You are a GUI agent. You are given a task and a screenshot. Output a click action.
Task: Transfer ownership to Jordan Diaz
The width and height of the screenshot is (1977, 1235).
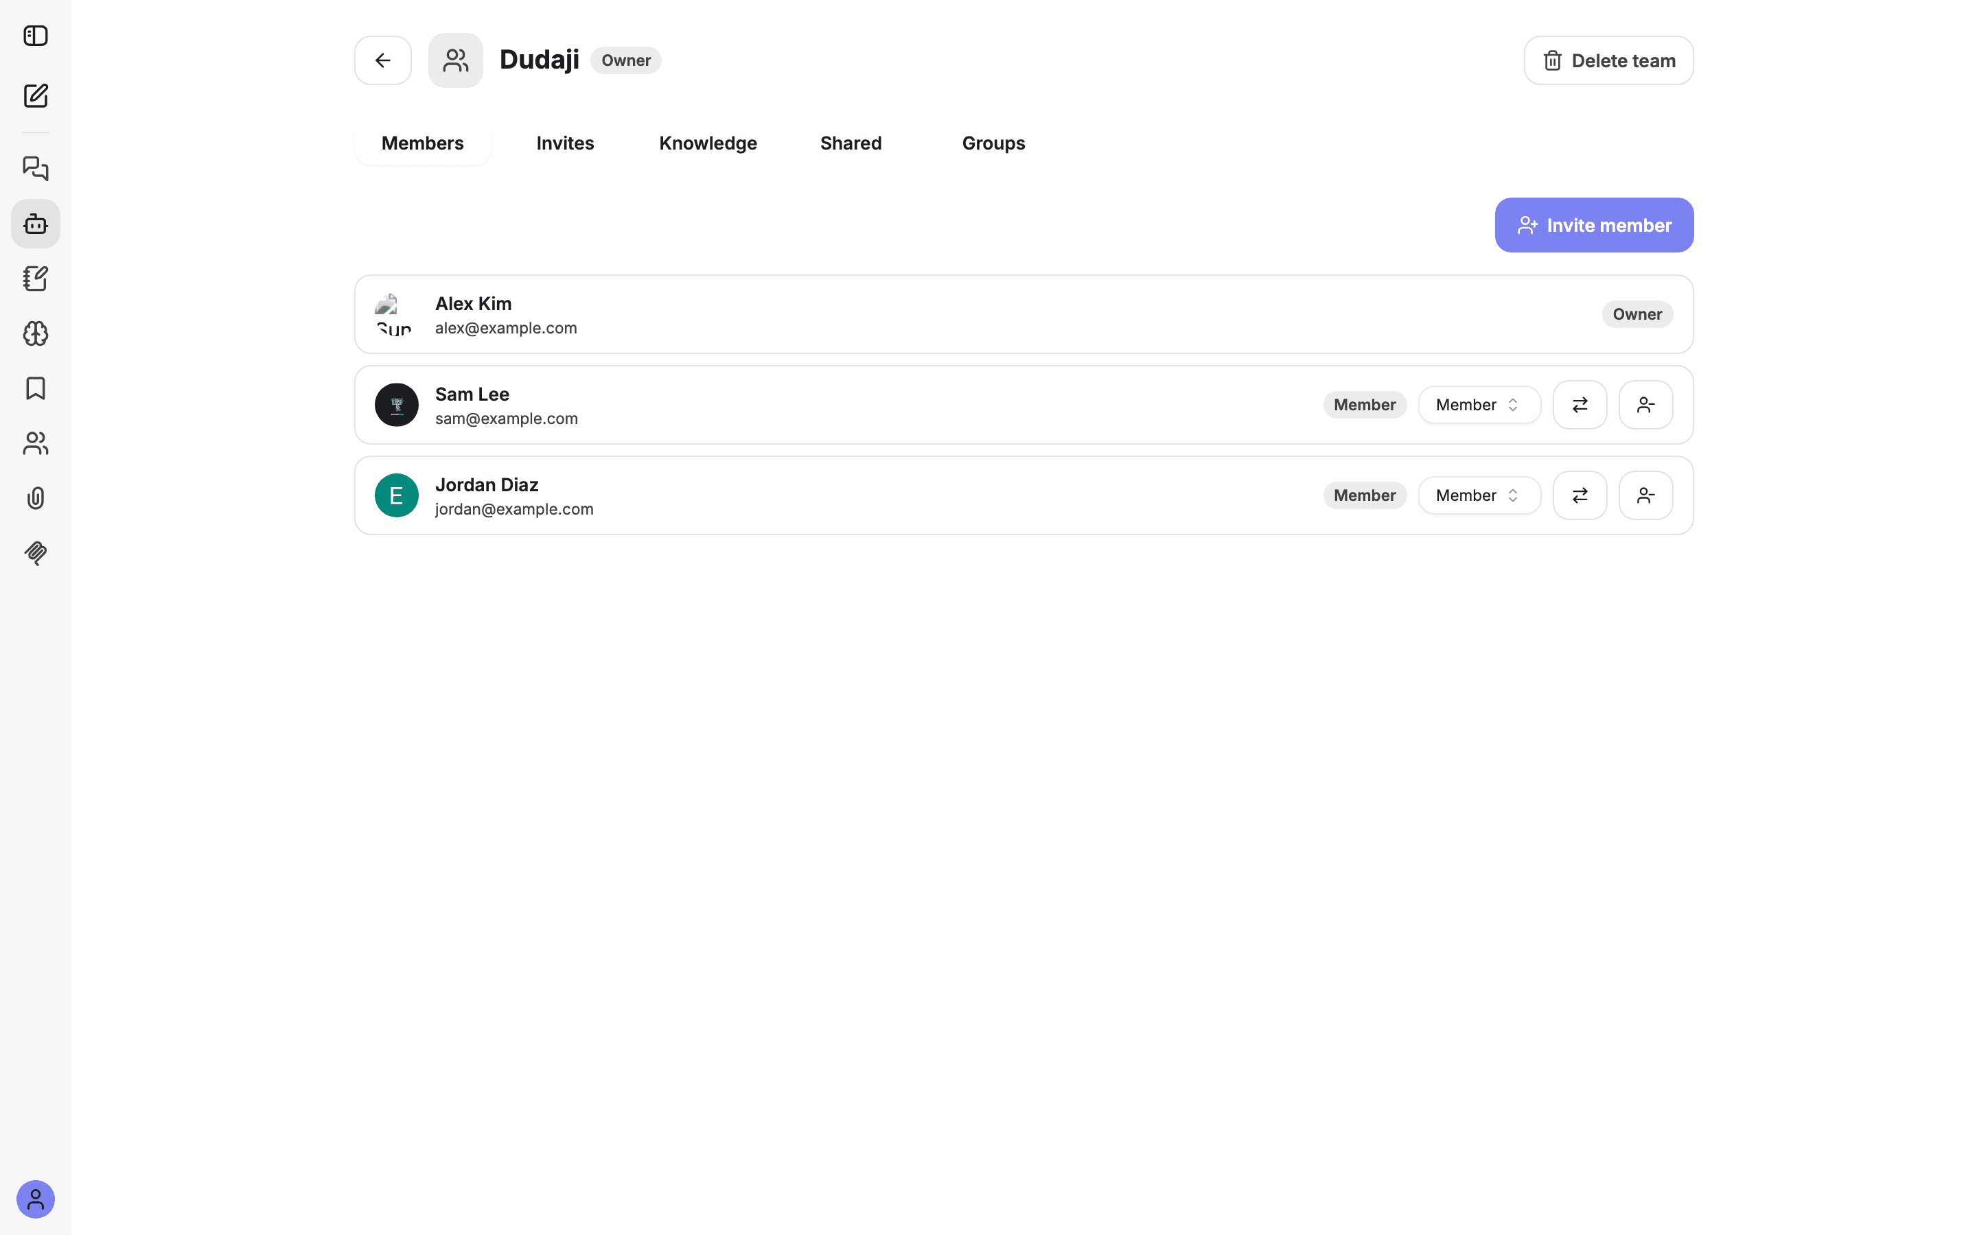(1580, 496)
